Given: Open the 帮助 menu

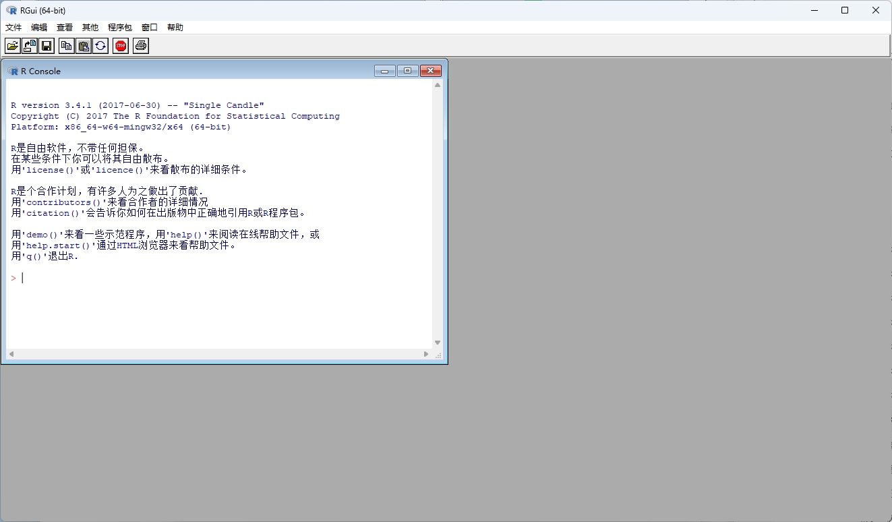Looking at the screenshot, I should point(175,28).
